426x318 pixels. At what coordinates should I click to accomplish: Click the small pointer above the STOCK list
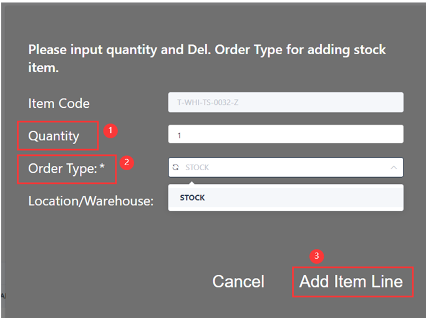tap(191, 182)
